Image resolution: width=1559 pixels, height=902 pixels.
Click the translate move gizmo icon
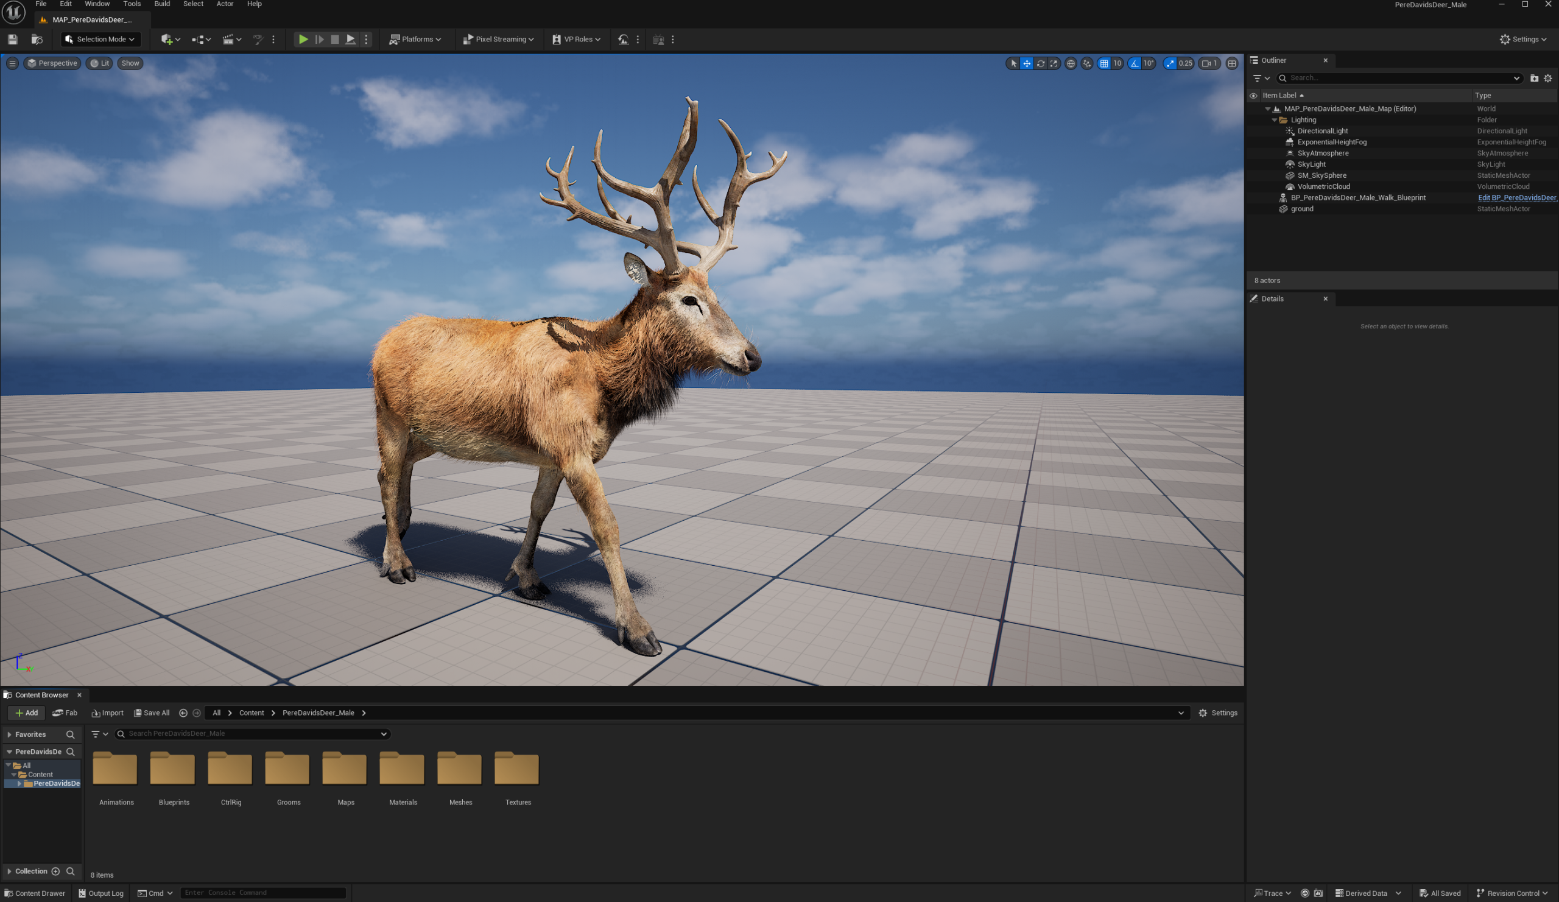(x=1027, y=63)
